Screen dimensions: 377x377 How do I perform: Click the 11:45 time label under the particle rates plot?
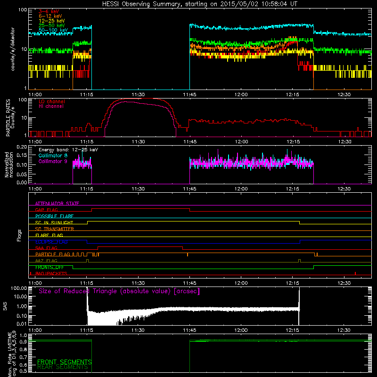coord(190,142)
